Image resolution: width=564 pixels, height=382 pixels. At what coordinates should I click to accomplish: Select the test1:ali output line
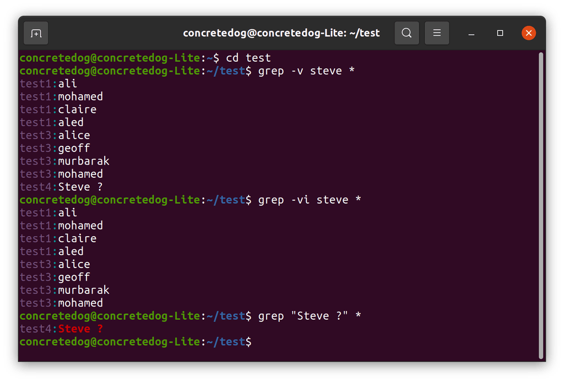(x=47, y=83)
